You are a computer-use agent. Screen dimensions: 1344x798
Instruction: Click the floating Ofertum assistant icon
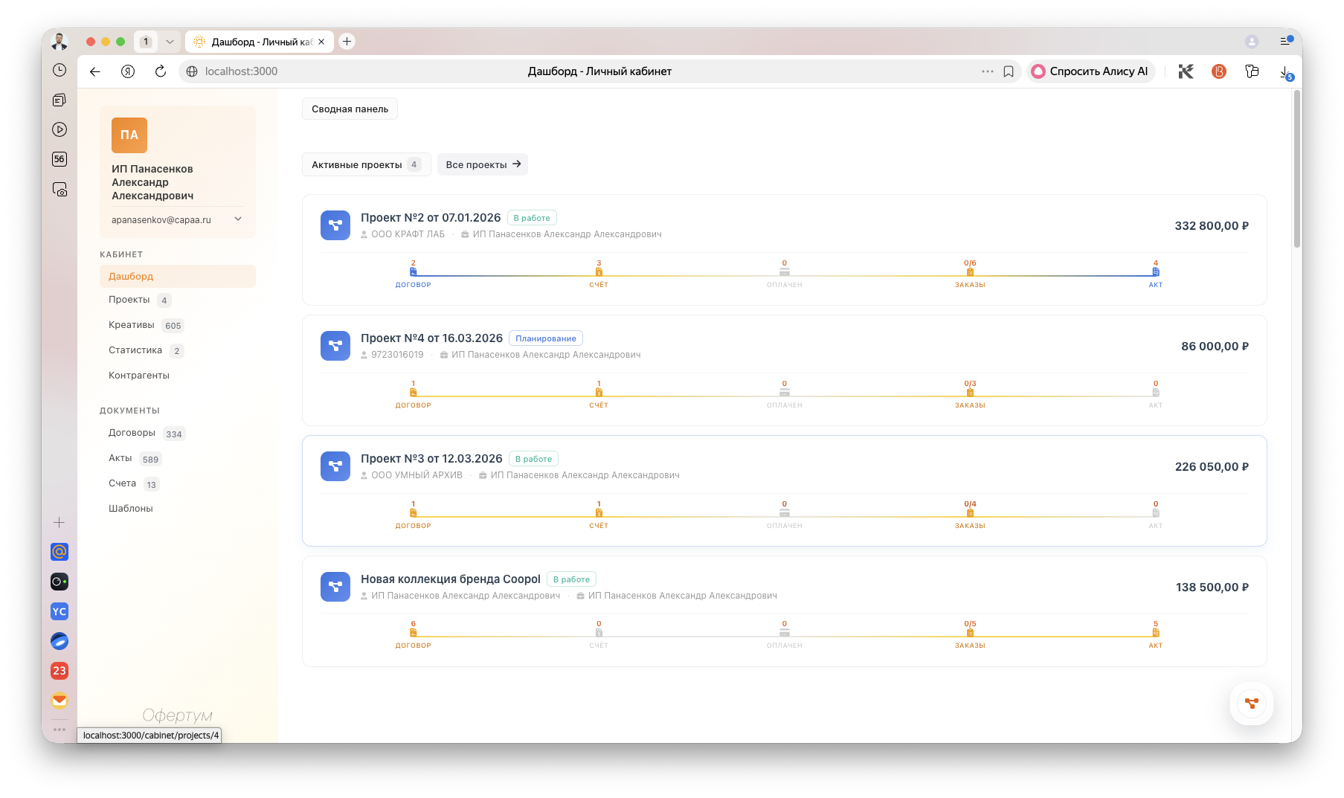pyautogui.click(x=1251, y=703)
